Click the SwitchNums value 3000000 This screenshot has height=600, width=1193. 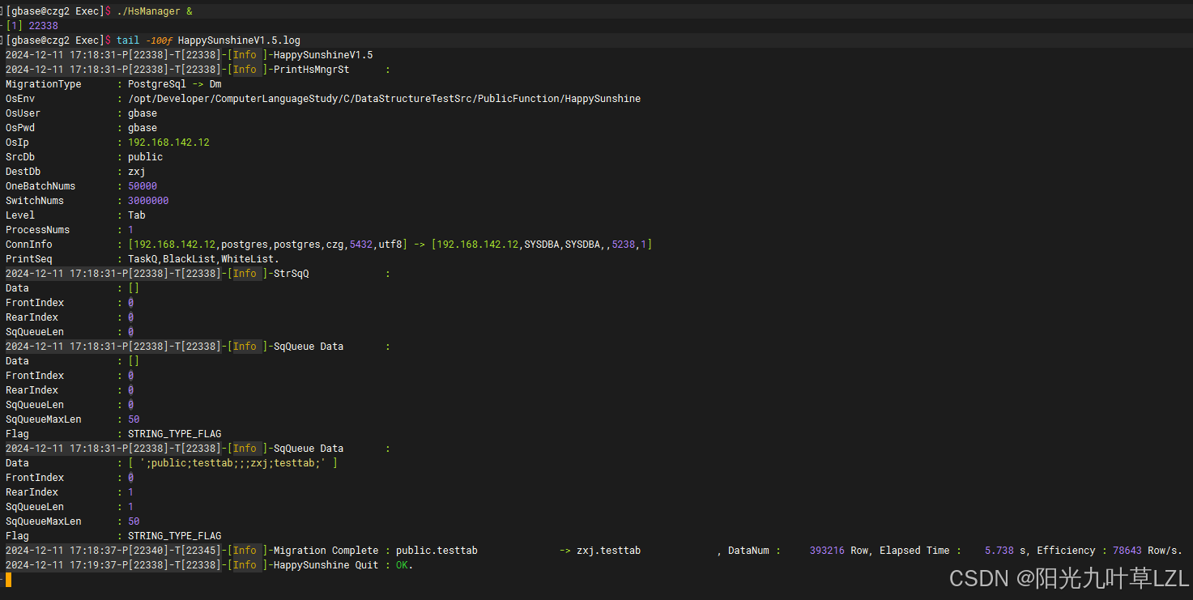point(148,201)
